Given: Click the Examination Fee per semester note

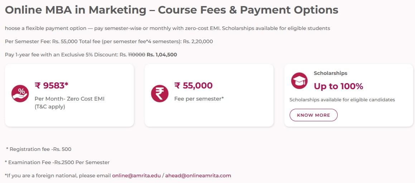Looking at the screenshot, I should click(57, 162).
